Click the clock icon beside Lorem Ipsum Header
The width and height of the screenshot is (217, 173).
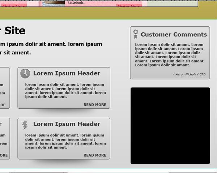(25, 74)
